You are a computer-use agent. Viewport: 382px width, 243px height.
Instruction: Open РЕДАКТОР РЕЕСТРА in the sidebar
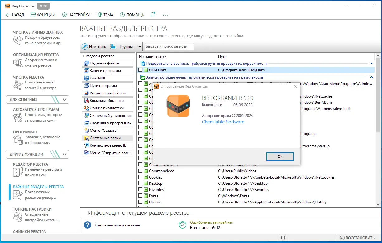point(37,169)
